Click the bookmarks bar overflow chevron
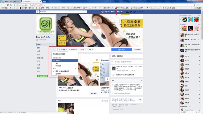203x114 pixels. tap(191, 8)
